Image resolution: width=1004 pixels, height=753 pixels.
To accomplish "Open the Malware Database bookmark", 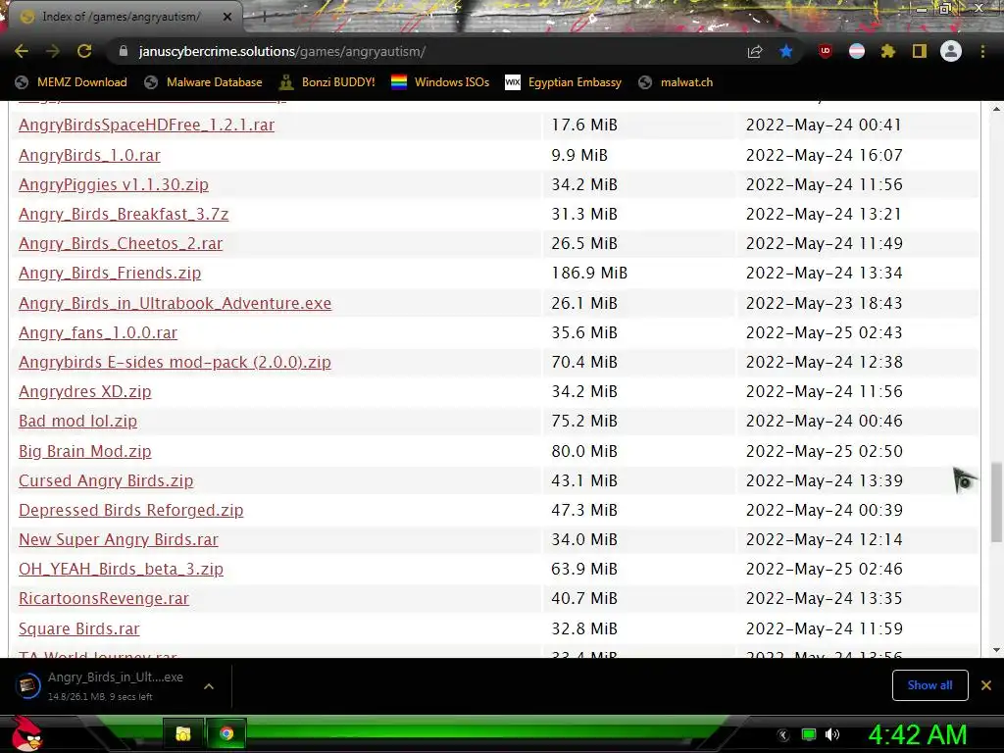I will (x=204, y=82).
